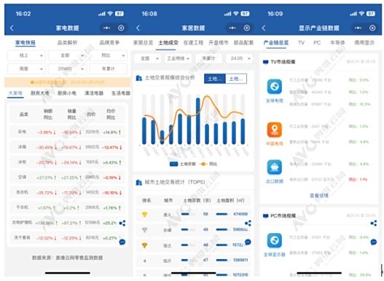Tap the chat bubble icon in 家居数据 panel
The width and height of the screenshot is (384, 281).
click(x=248, y=242)
